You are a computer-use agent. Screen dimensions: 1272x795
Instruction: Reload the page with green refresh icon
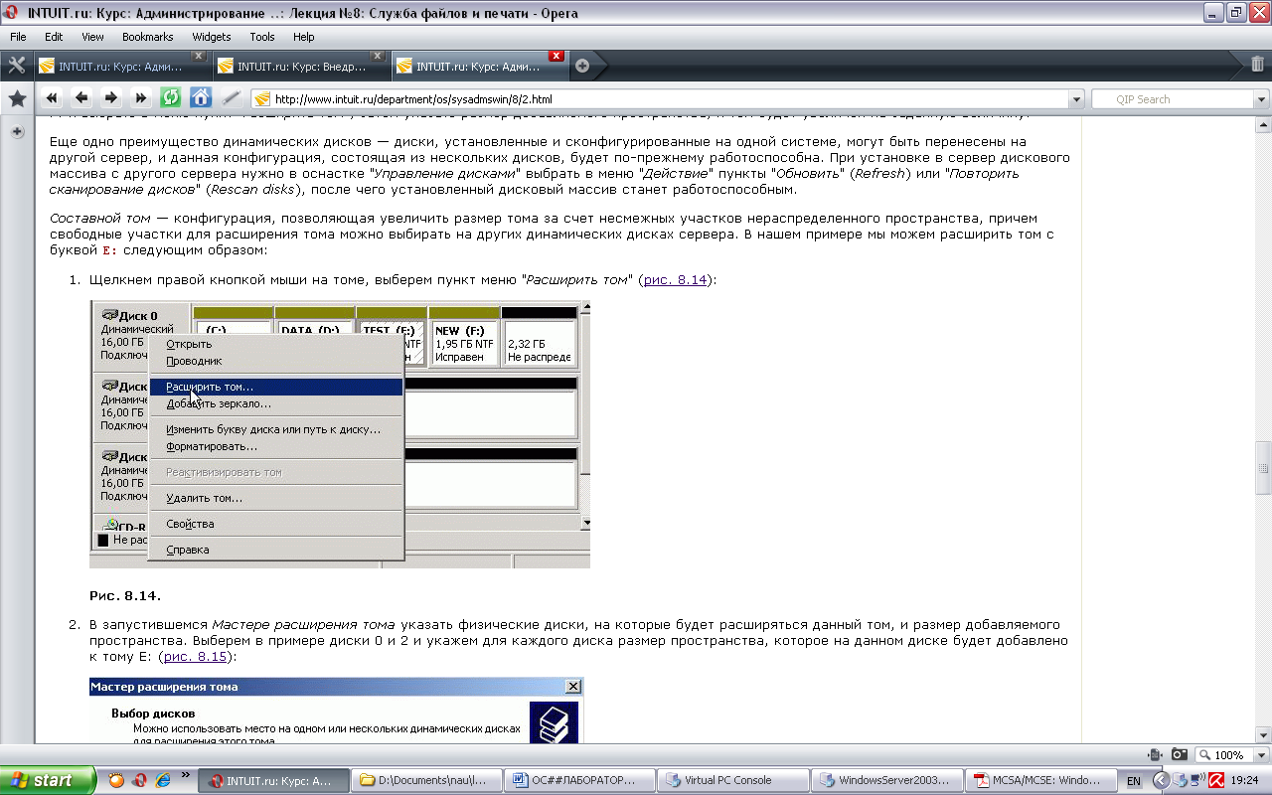point(171,98)
